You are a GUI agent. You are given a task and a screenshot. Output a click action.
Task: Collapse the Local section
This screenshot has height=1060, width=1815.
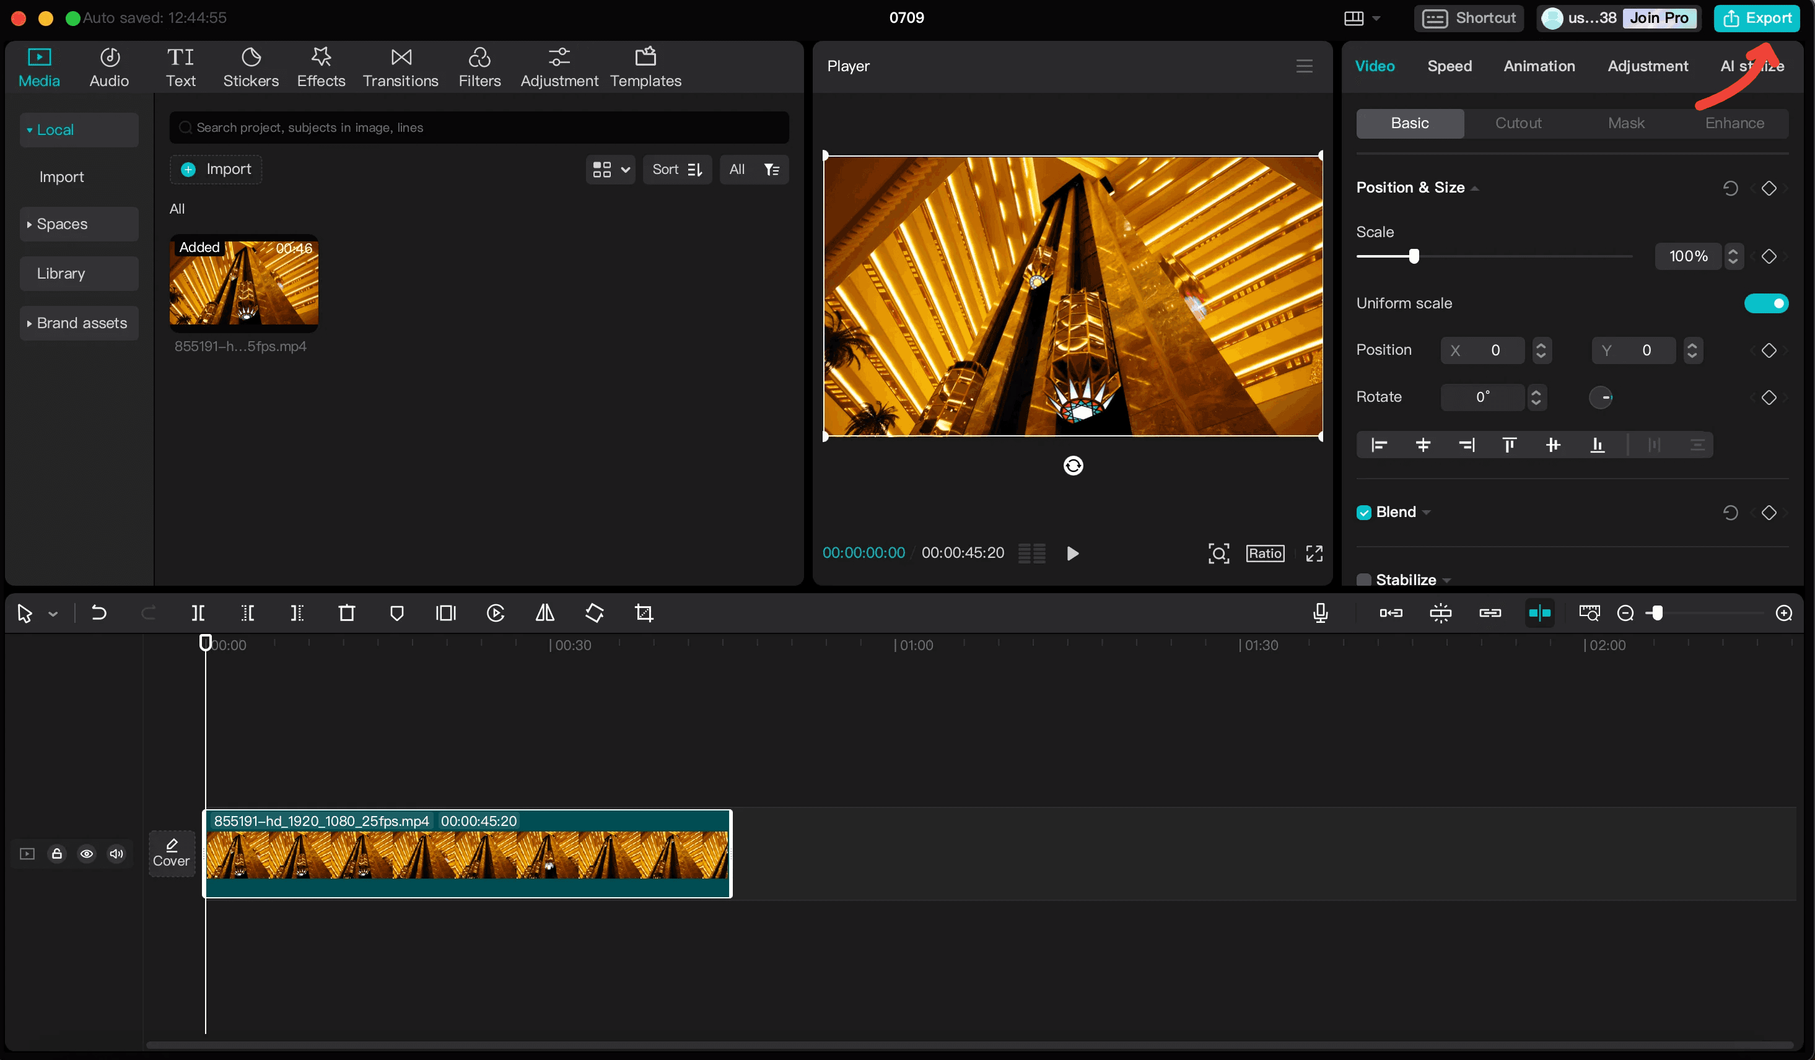79,129
